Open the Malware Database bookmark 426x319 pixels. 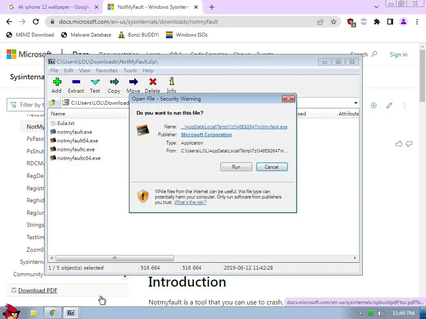click(x=86, y=35)
